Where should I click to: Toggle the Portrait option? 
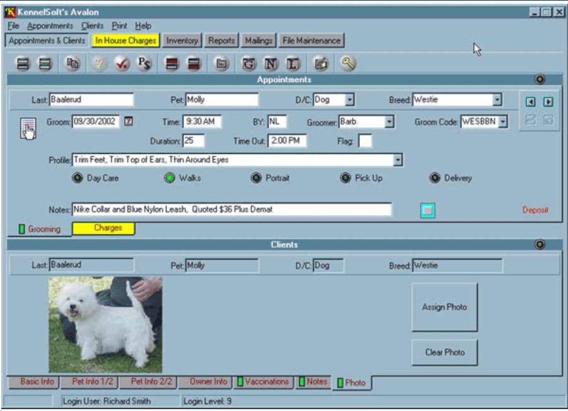pyautogui.click(x=256, y=178)
